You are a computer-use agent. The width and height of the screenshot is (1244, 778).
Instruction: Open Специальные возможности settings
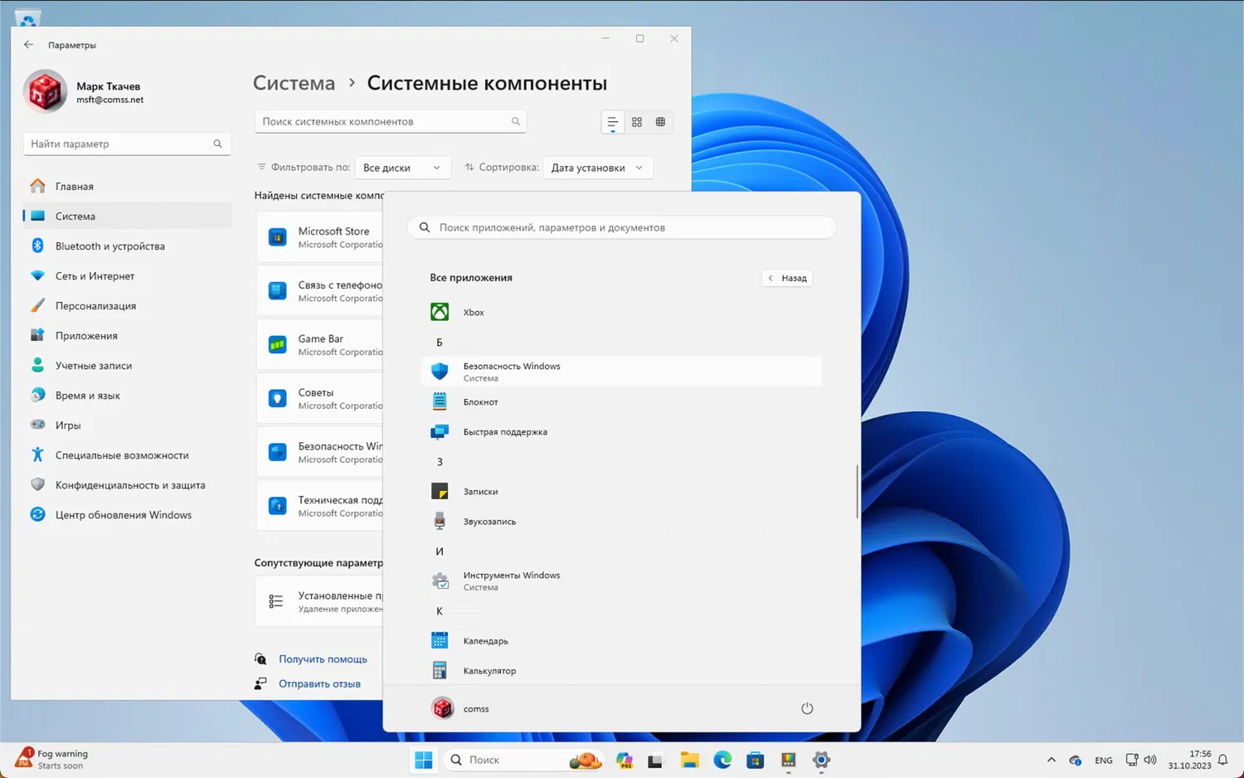click(128, 455)
